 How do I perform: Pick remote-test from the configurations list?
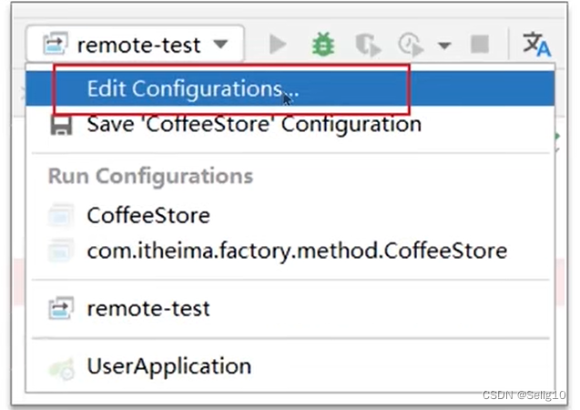coord(290,309)
